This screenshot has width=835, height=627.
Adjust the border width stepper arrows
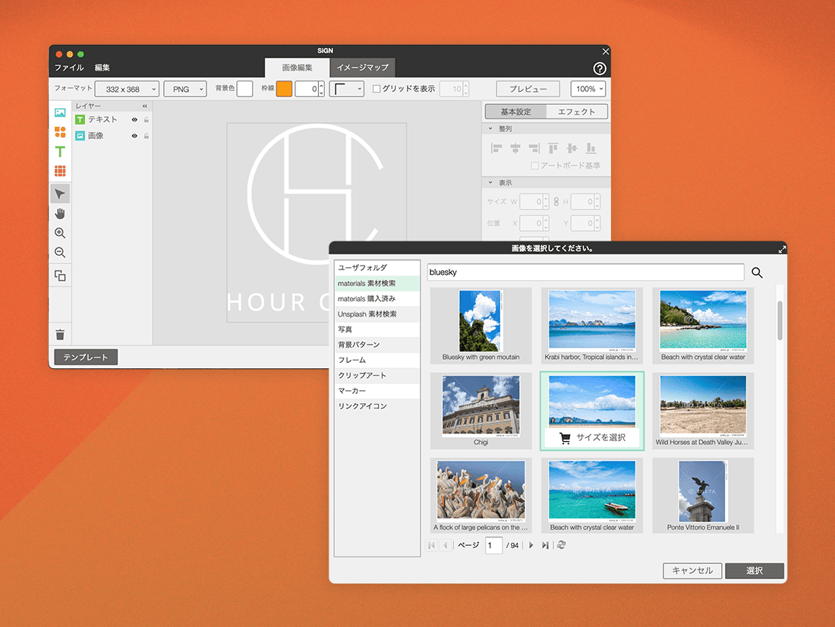tap(321, 89)
